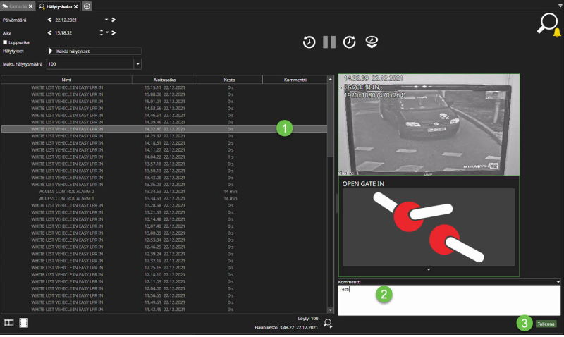This screenshot has width=564, height=337.
Task: Open the Päivämäärä date dropdown
Action: coord(106,20)
